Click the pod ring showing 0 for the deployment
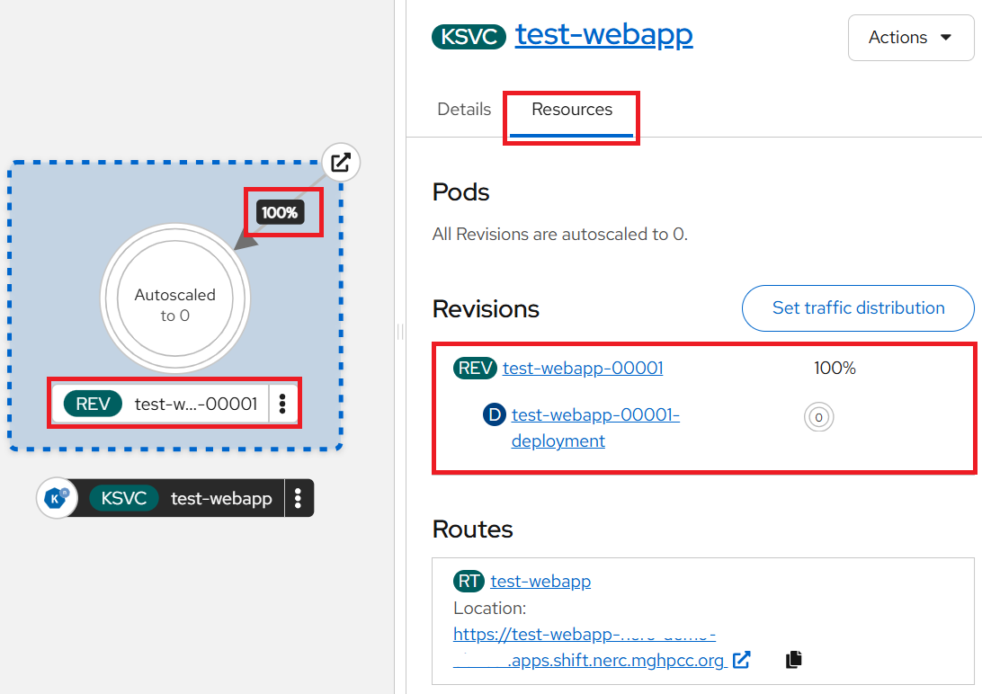Image resolution: width=982 pixels, height=694 pixels. click(x=818, y=417)
